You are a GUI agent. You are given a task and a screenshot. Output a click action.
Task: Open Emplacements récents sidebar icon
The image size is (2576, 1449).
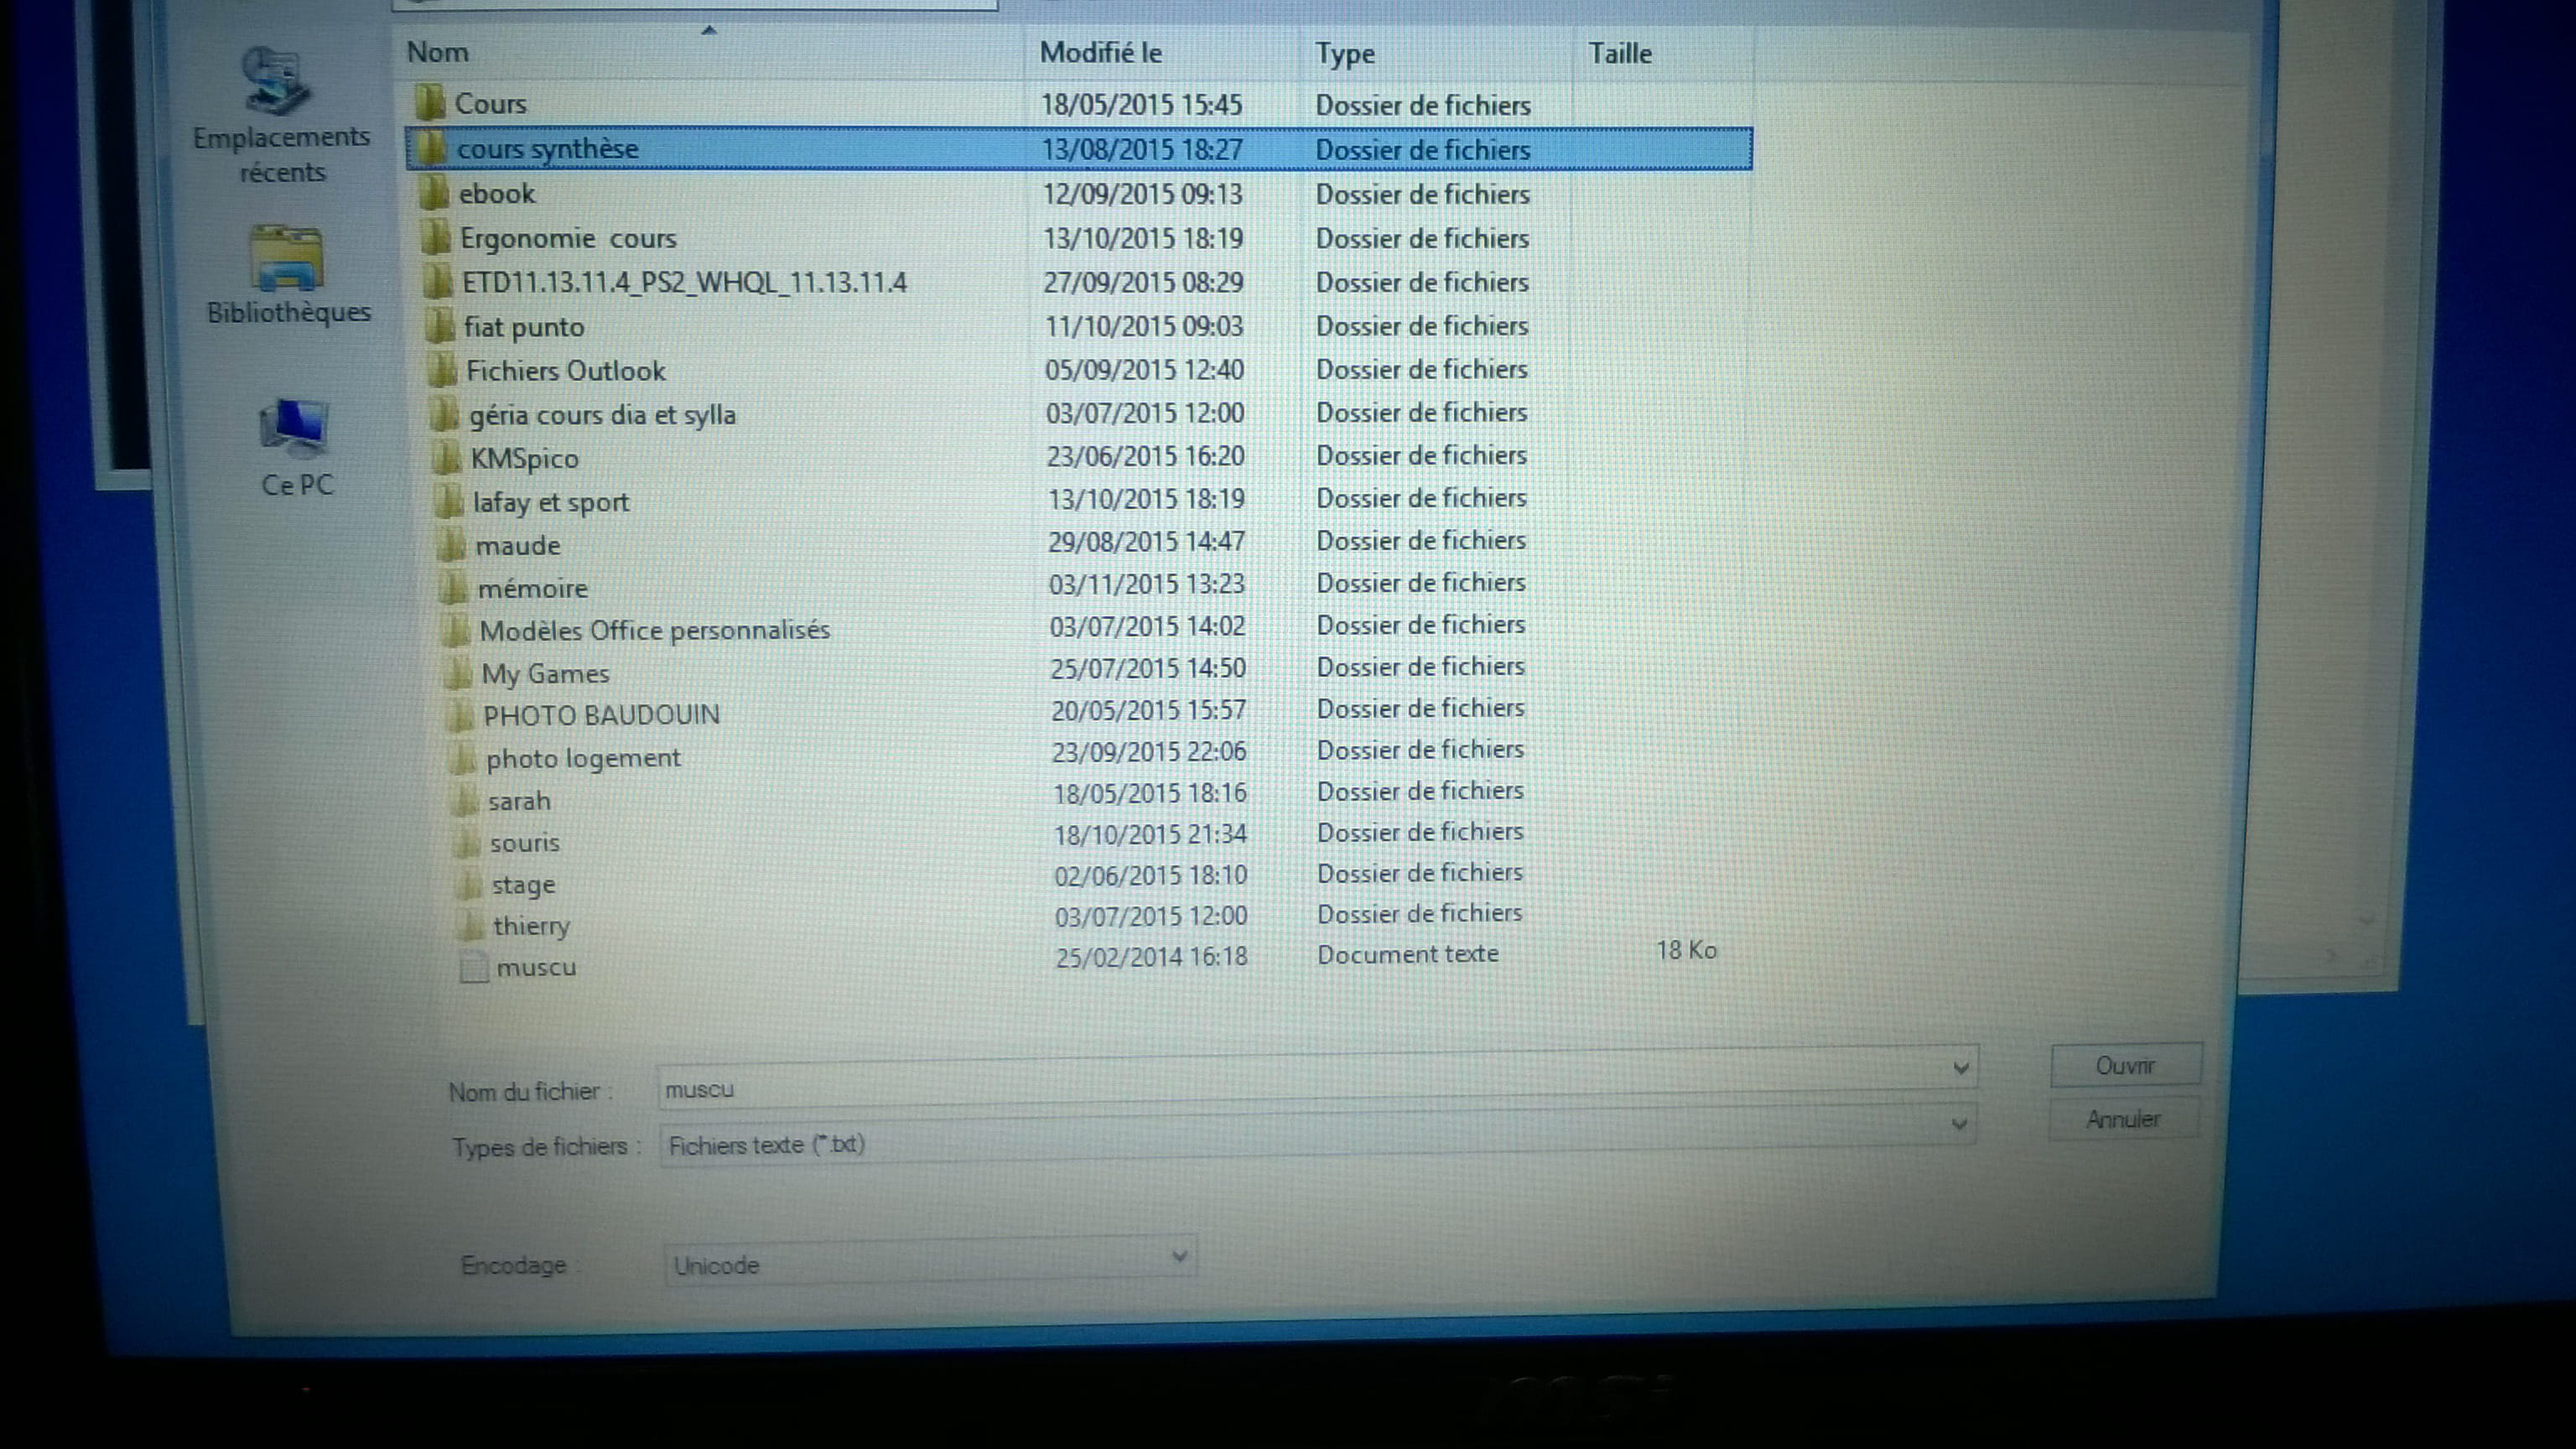(277, 80)
